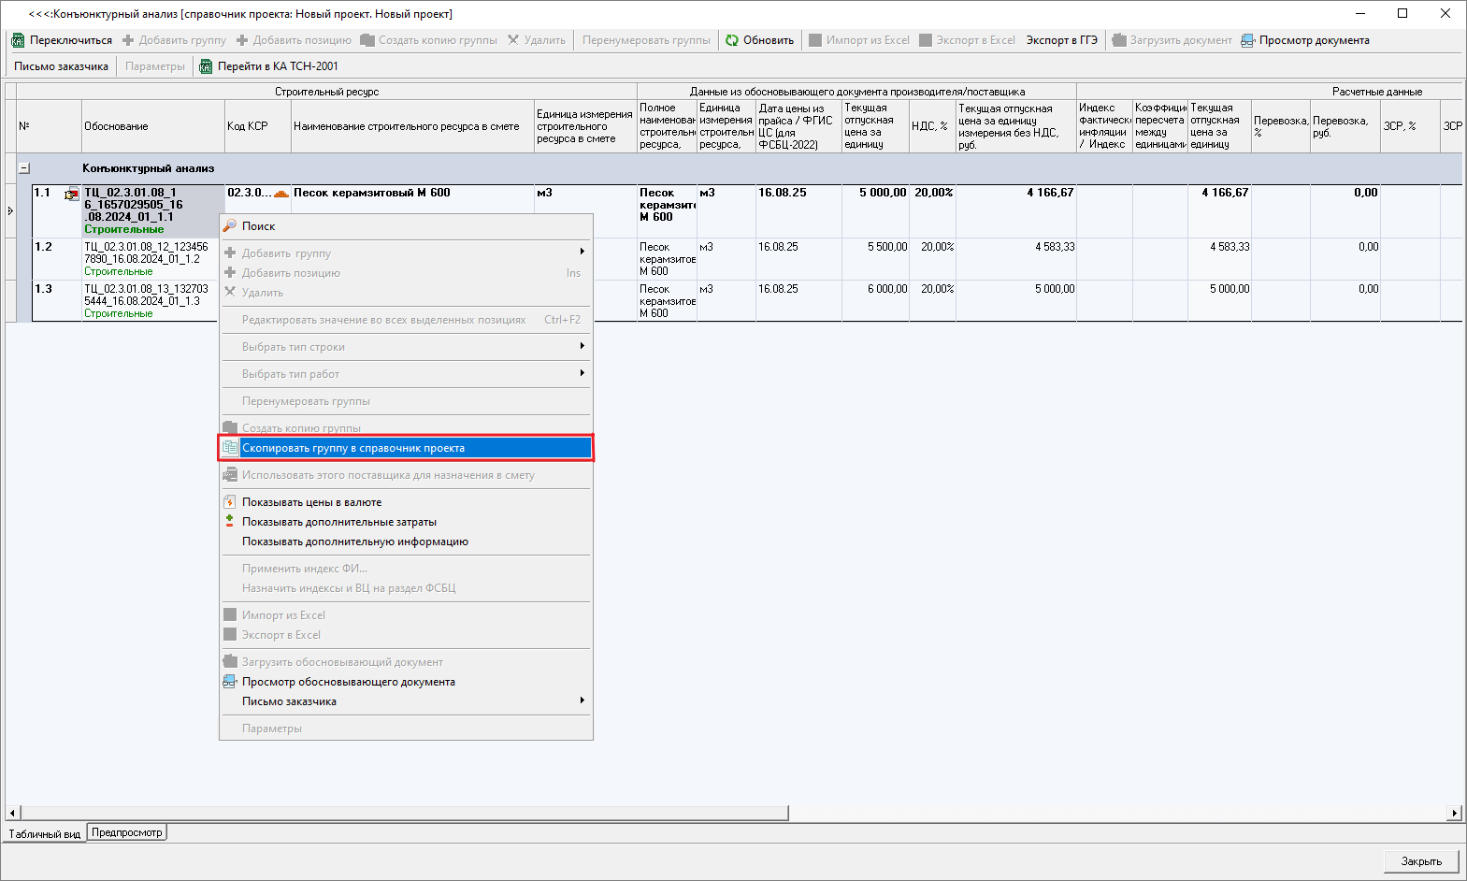Click the horizontal scrollbar thumb
This screenshot has height=881, width=1467.
point(405,813)
